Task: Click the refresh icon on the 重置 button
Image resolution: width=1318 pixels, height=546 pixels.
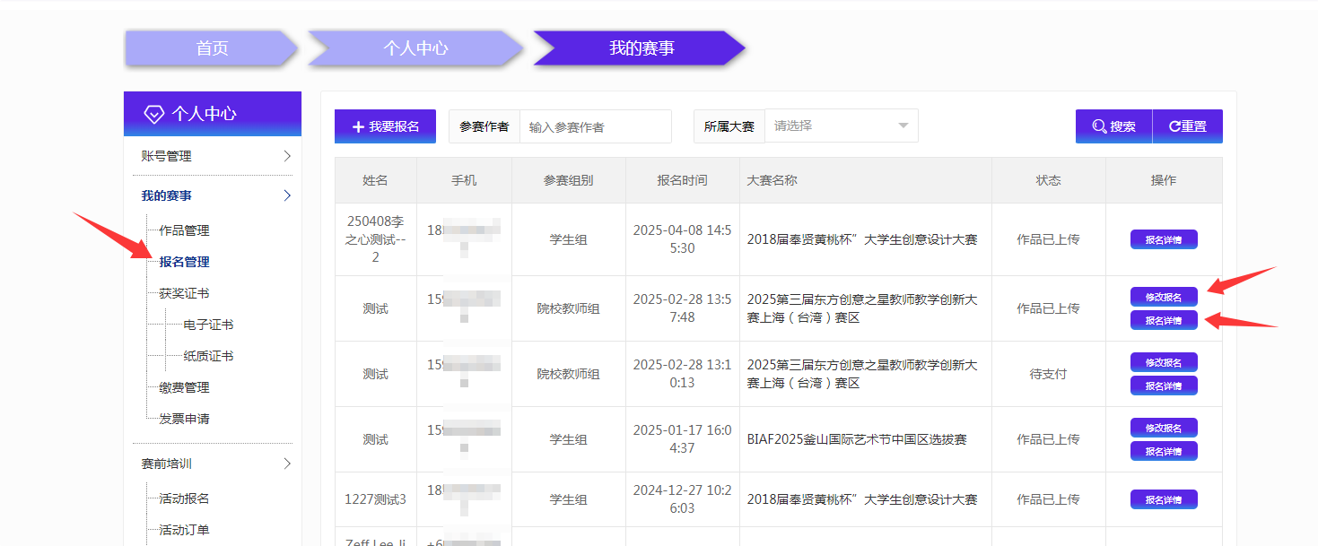Action: tap(1172, 126)
